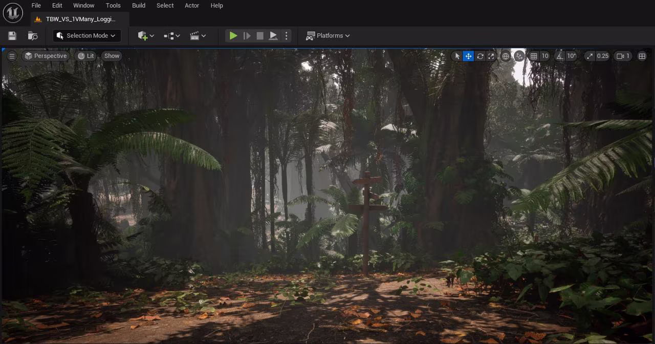
Task: Toggle scale snapping
Action: point(590,56)
